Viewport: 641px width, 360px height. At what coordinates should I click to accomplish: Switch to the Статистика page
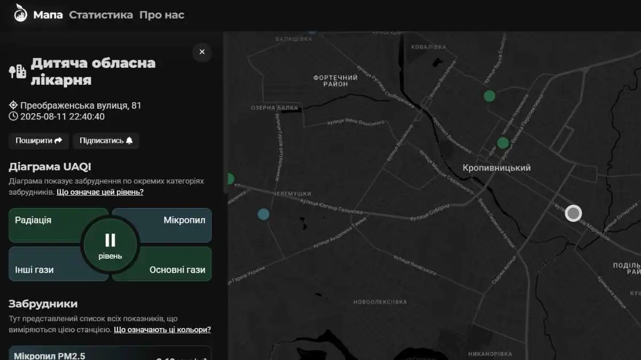(100, 15)
